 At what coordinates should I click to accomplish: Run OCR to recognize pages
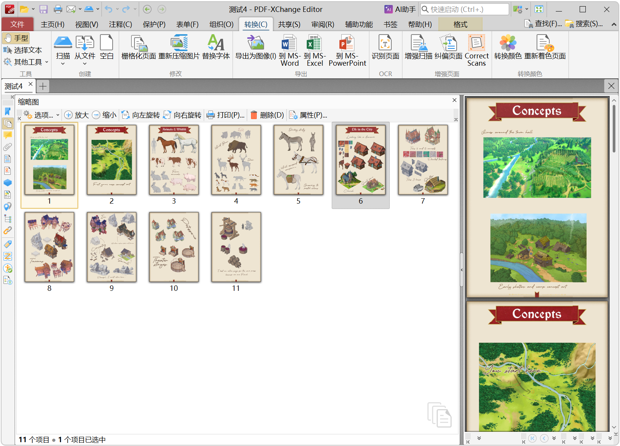[386, 47]
